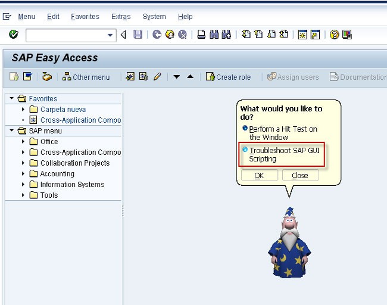The image size is (387, 305).
Task: Open the Help menu
Action: click(185, 17)
